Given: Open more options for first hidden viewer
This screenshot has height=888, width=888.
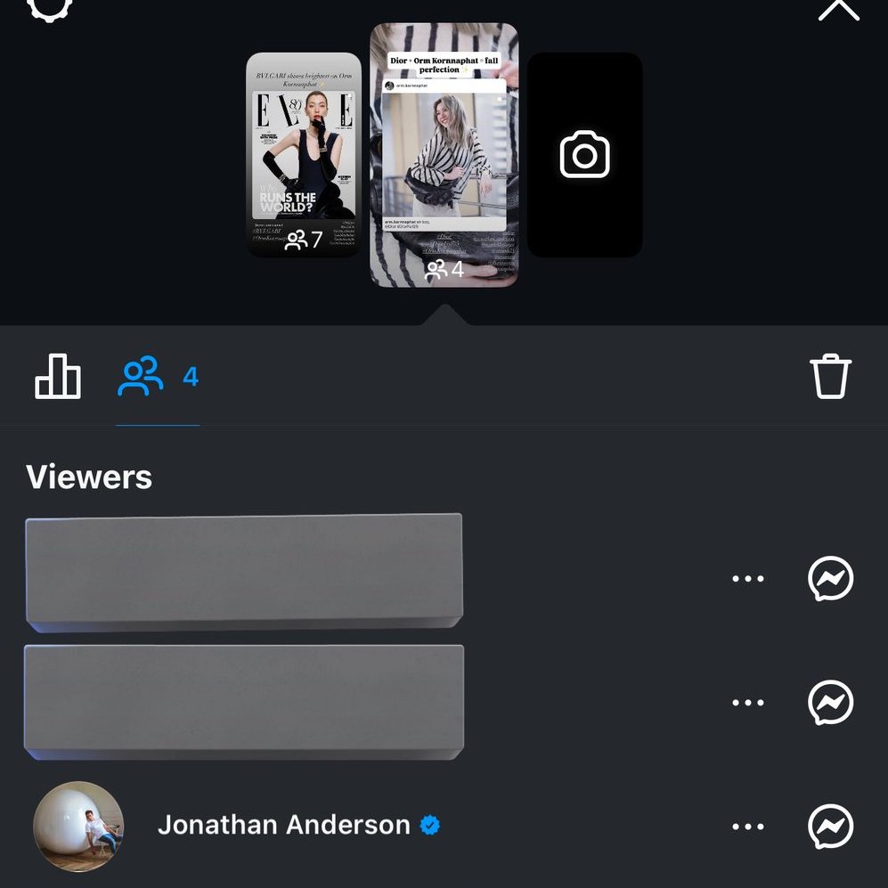Looking at the screenshot, I should 747,578.
